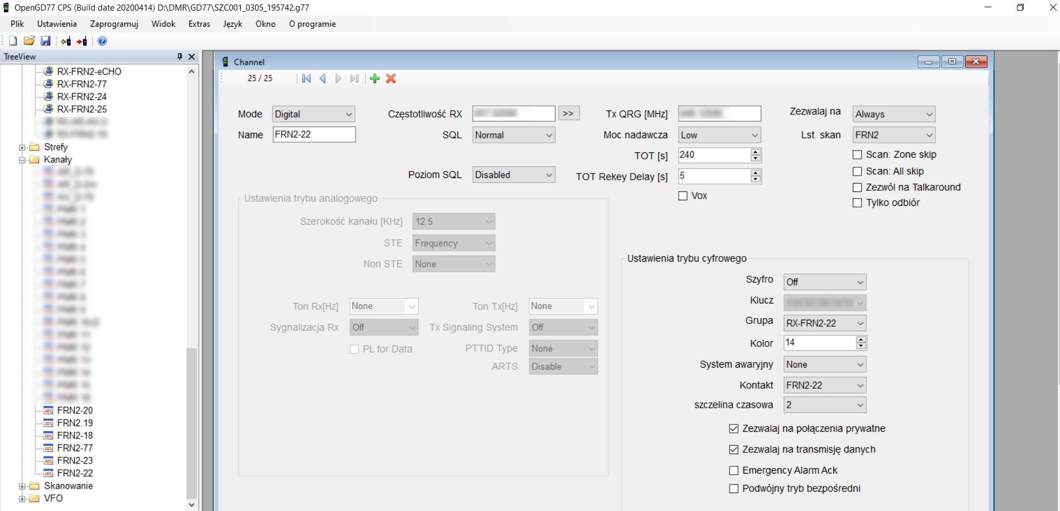Open the Plik menu
The height and width of the screenshot is (511, 1060).
click(17, 24)
